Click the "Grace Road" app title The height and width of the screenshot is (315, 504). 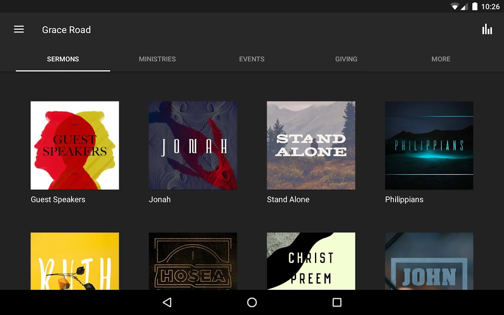67,30
